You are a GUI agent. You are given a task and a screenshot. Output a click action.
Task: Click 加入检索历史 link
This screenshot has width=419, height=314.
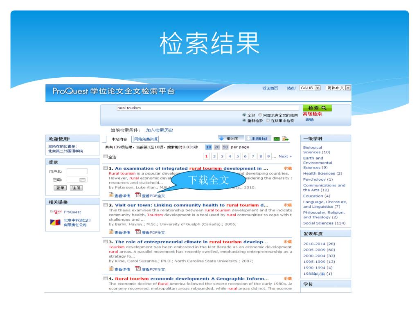pos(159,130)
